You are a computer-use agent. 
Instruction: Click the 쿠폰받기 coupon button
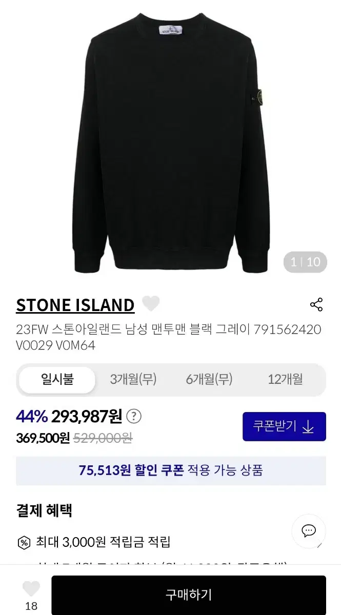(x=284, y=426)
